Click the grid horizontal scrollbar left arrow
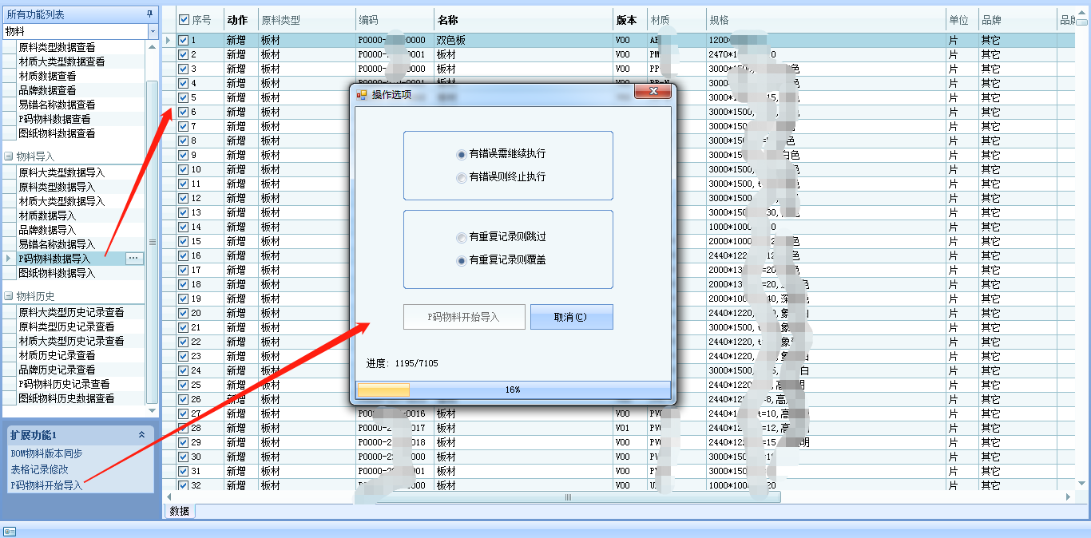This screenshot has width=1091, height=538. 169,496
